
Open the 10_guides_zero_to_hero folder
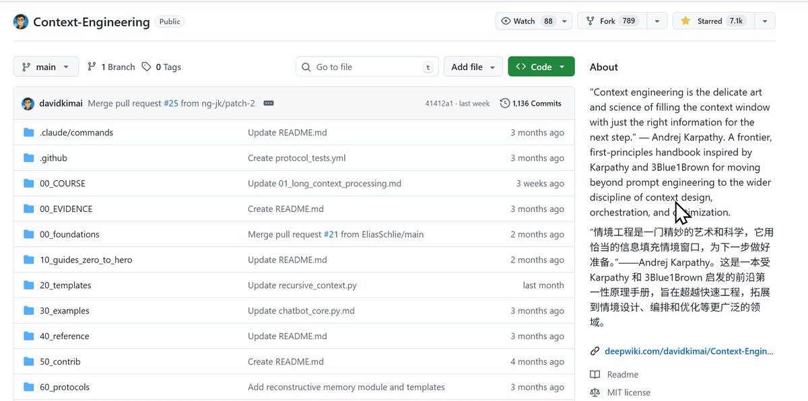(86, 260)
